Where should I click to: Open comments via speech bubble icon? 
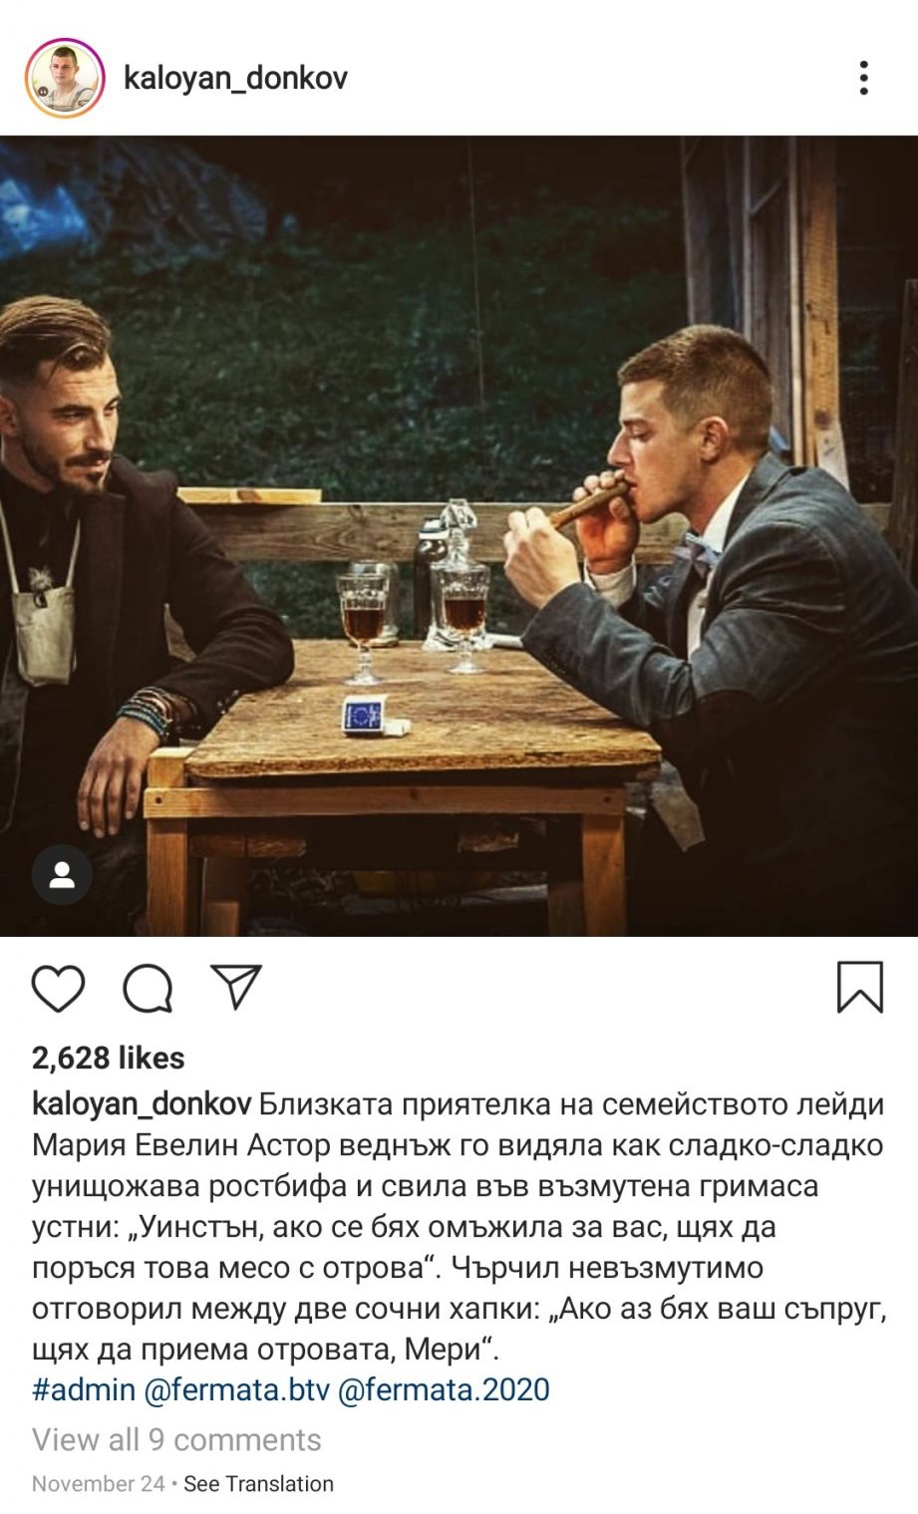coord(148,988)
